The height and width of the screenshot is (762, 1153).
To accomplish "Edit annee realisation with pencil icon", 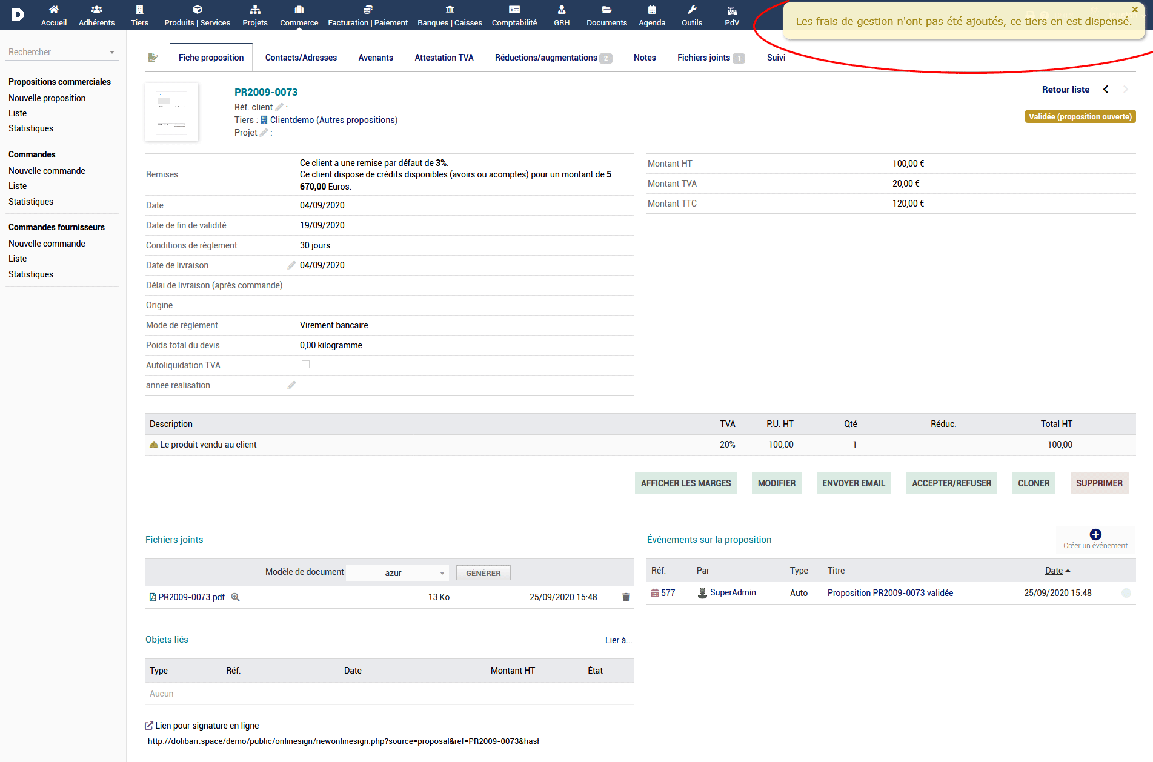I will click(x=291, y=385).
